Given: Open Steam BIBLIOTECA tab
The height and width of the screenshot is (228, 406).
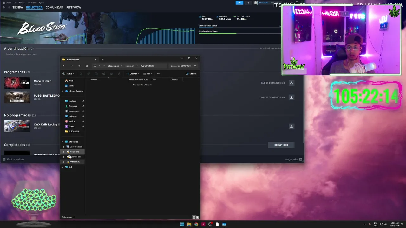Looking at the screenshot, I should pyautogui.click(x=34, y=7).
